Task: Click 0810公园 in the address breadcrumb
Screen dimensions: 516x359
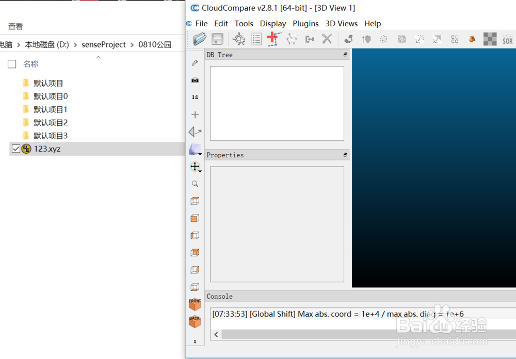Action: click(x=155, y=44)
